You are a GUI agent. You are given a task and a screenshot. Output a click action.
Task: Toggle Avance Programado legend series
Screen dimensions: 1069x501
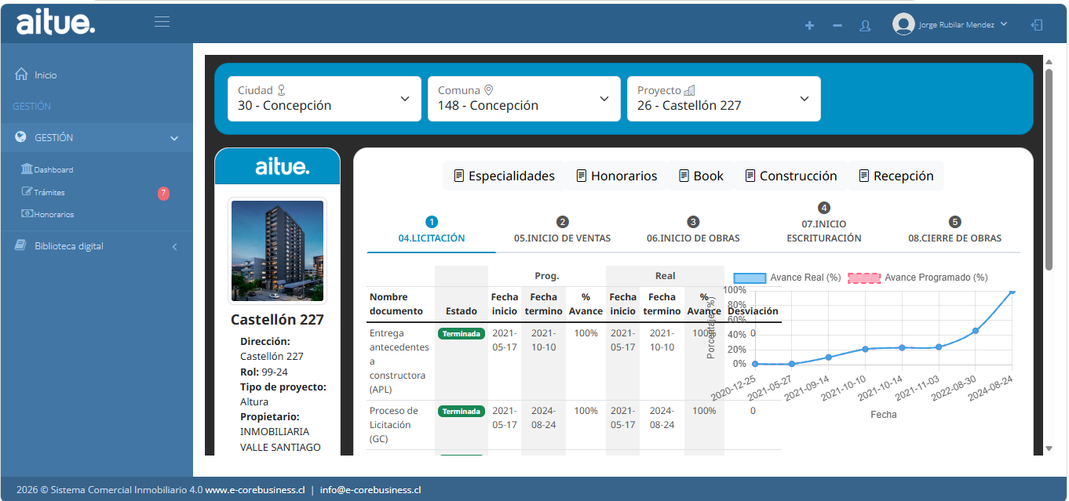(x=918, y=278)
